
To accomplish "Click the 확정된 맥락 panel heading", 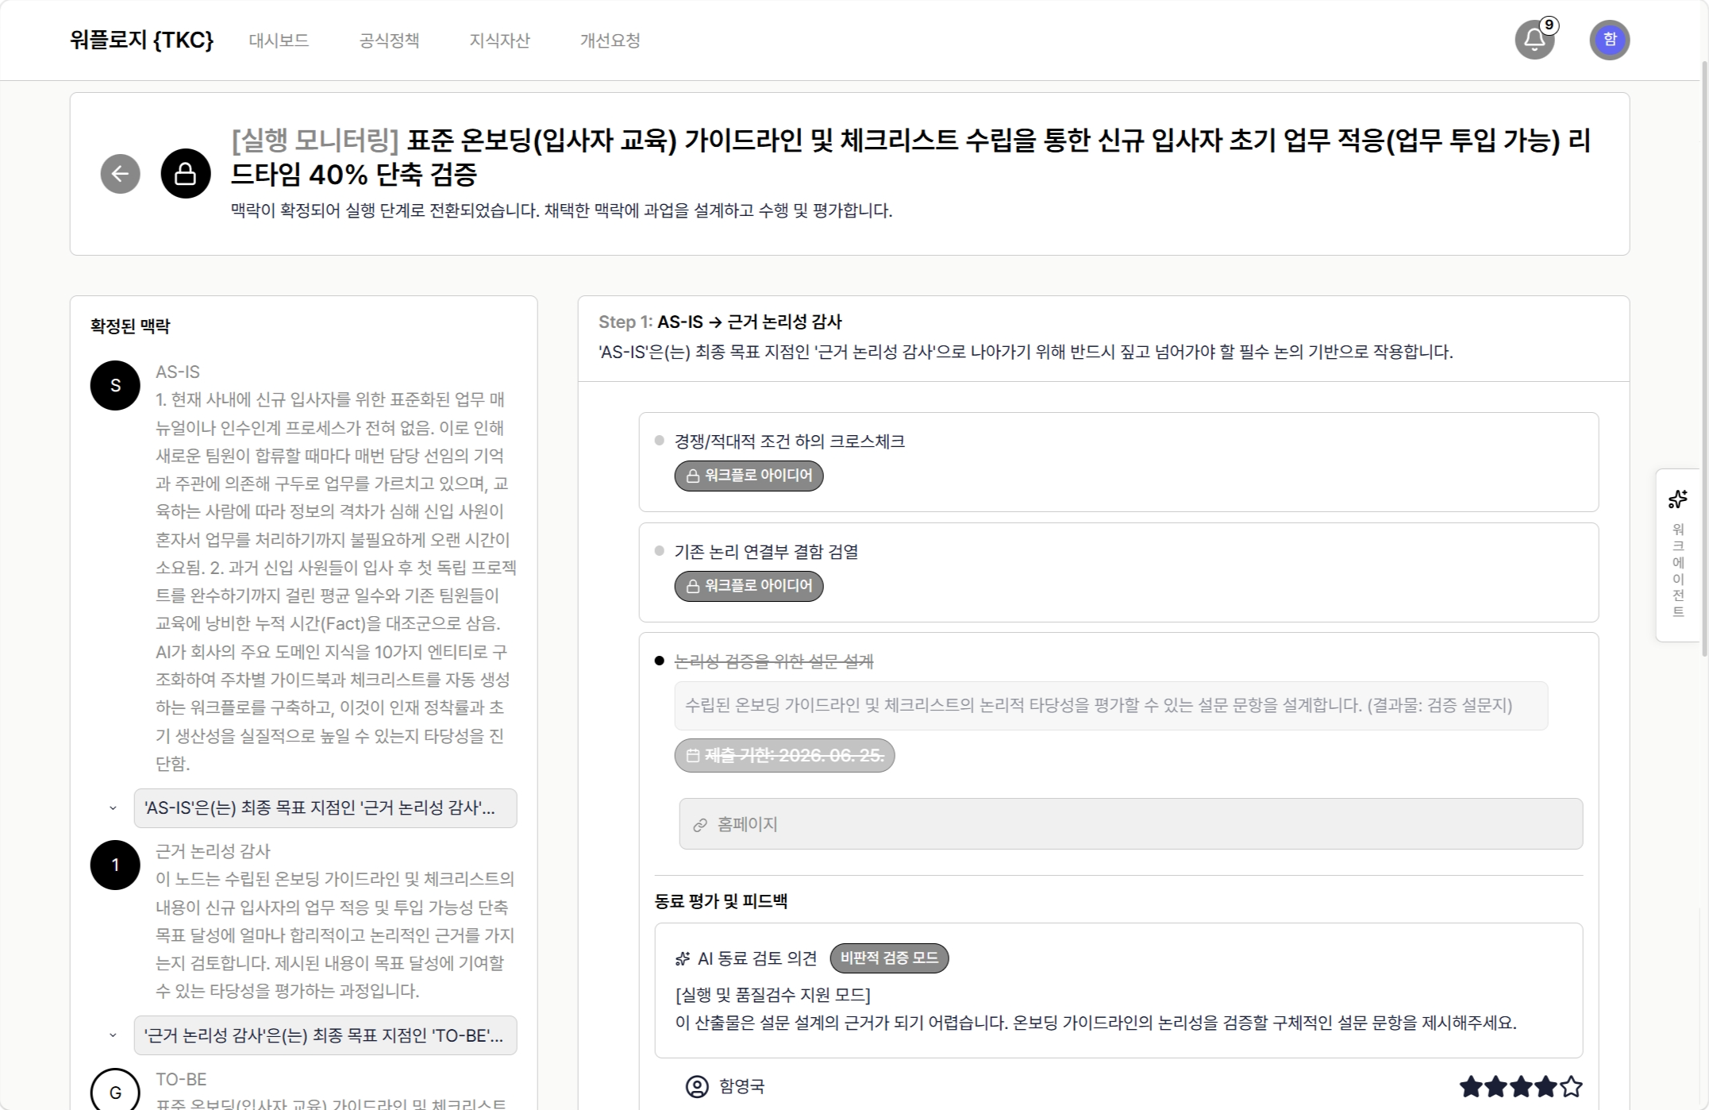I will pos(130,326).
